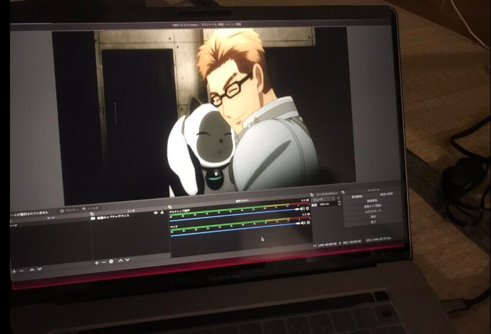Image resolution: width=491 pixels, height=334 pixels.
Task: Click the Properties button on the source toolbar
Action: 69,211
